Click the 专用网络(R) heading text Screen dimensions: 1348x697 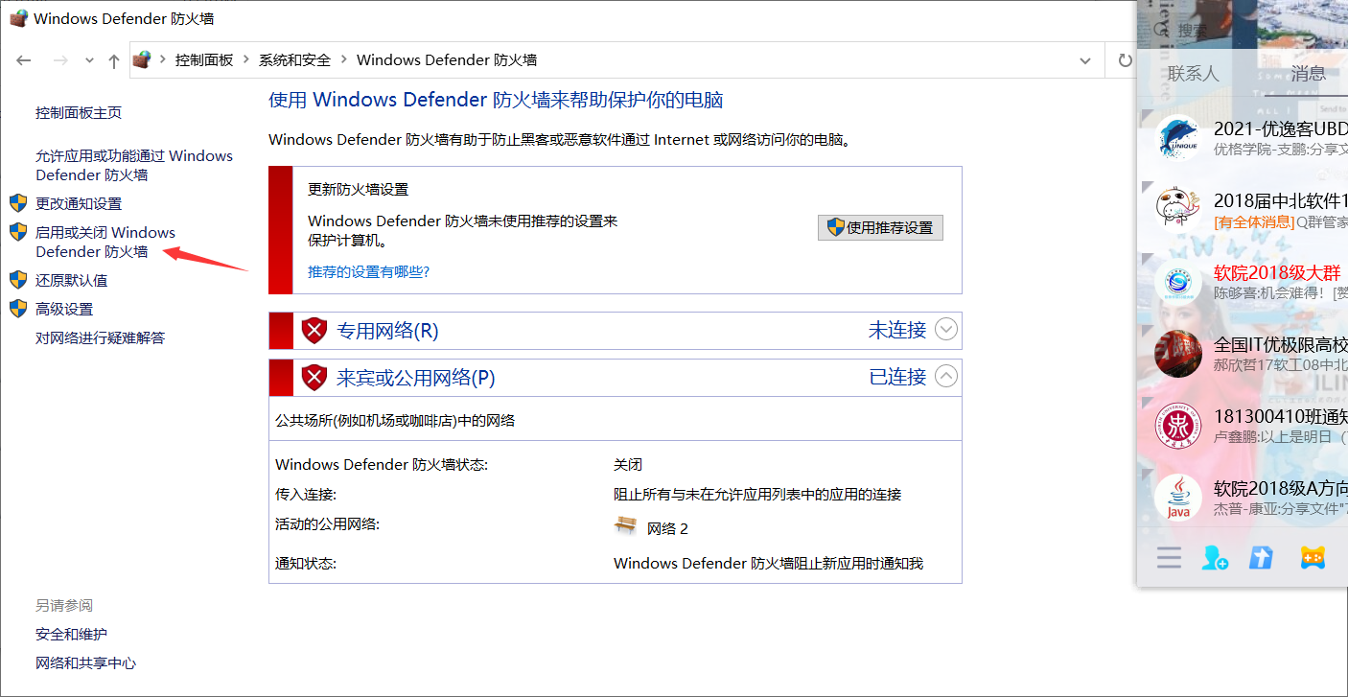(x=387, y=330)
